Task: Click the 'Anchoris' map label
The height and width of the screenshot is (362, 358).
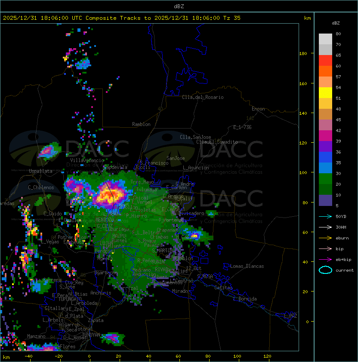Action: click(x=101, y=293)
